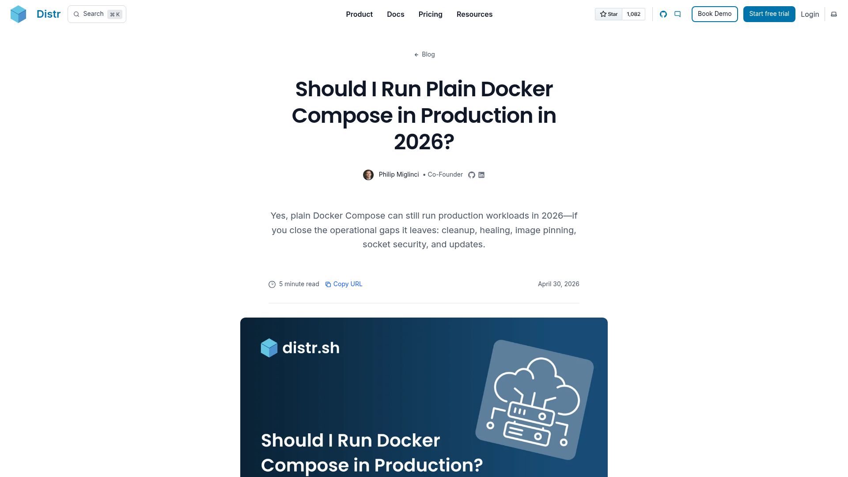Open the Login link

pyautogui.click(x=810, y=14)
